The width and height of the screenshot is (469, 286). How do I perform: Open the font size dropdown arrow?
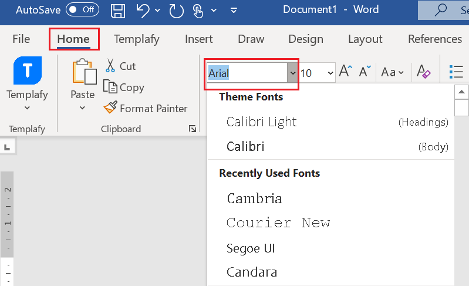point(330,73)
